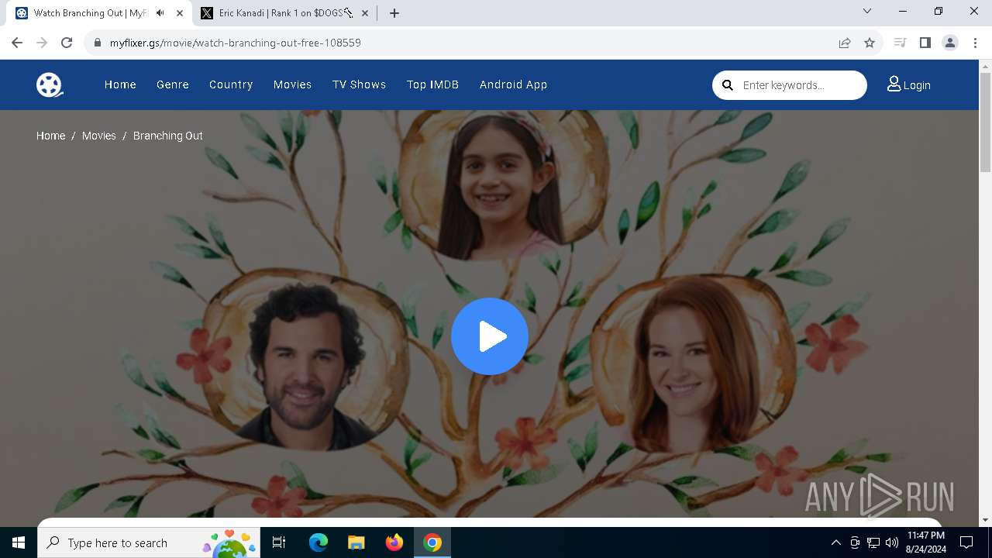This screenshot has height=558, width=992.
Task: Open the Country menu
Action: 231,84
